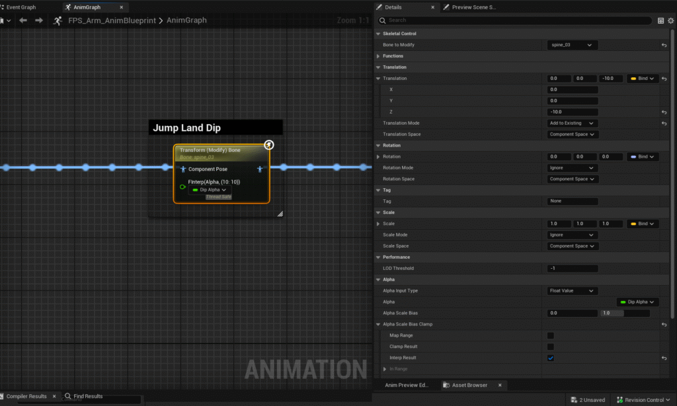Reset Translation Mode to default value

coord(664,123)
